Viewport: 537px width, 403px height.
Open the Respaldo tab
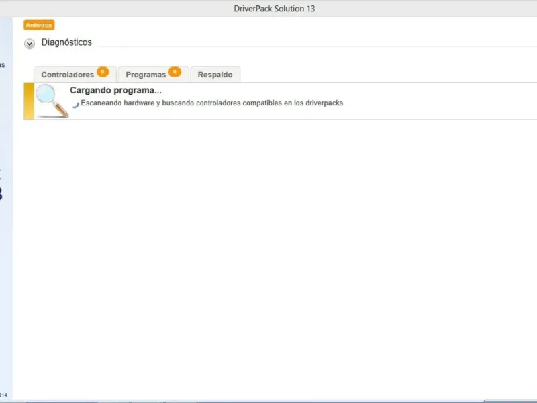coord(215,75)
